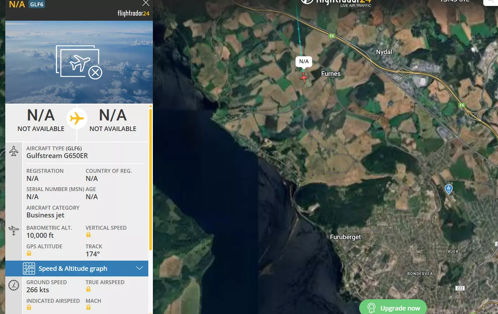Image resolution: width=498 pixels, height=314 pixels.
Task: Click the red aircraft marker on map
Action: [304, 78]
